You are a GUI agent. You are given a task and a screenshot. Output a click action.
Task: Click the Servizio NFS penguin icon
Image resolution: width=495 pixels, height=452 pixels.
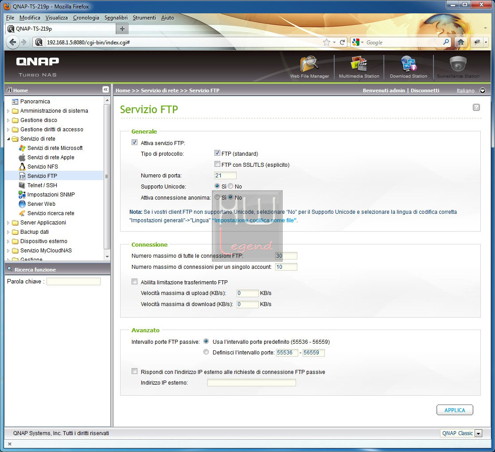pyautogui.click(x=22, y=167)
